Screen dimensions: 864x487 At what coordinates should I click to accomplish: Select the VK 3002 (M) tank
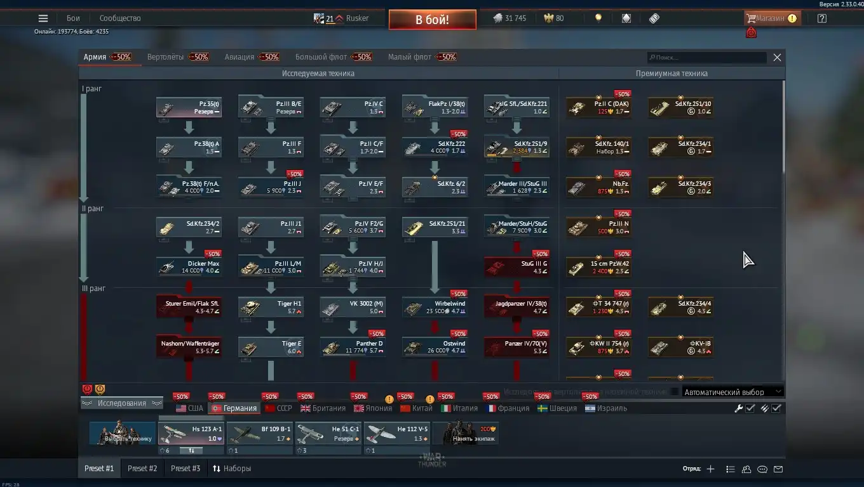tap(353, 307)
